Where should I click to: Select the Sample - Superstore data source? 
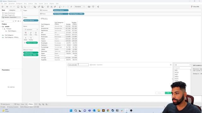10,17
